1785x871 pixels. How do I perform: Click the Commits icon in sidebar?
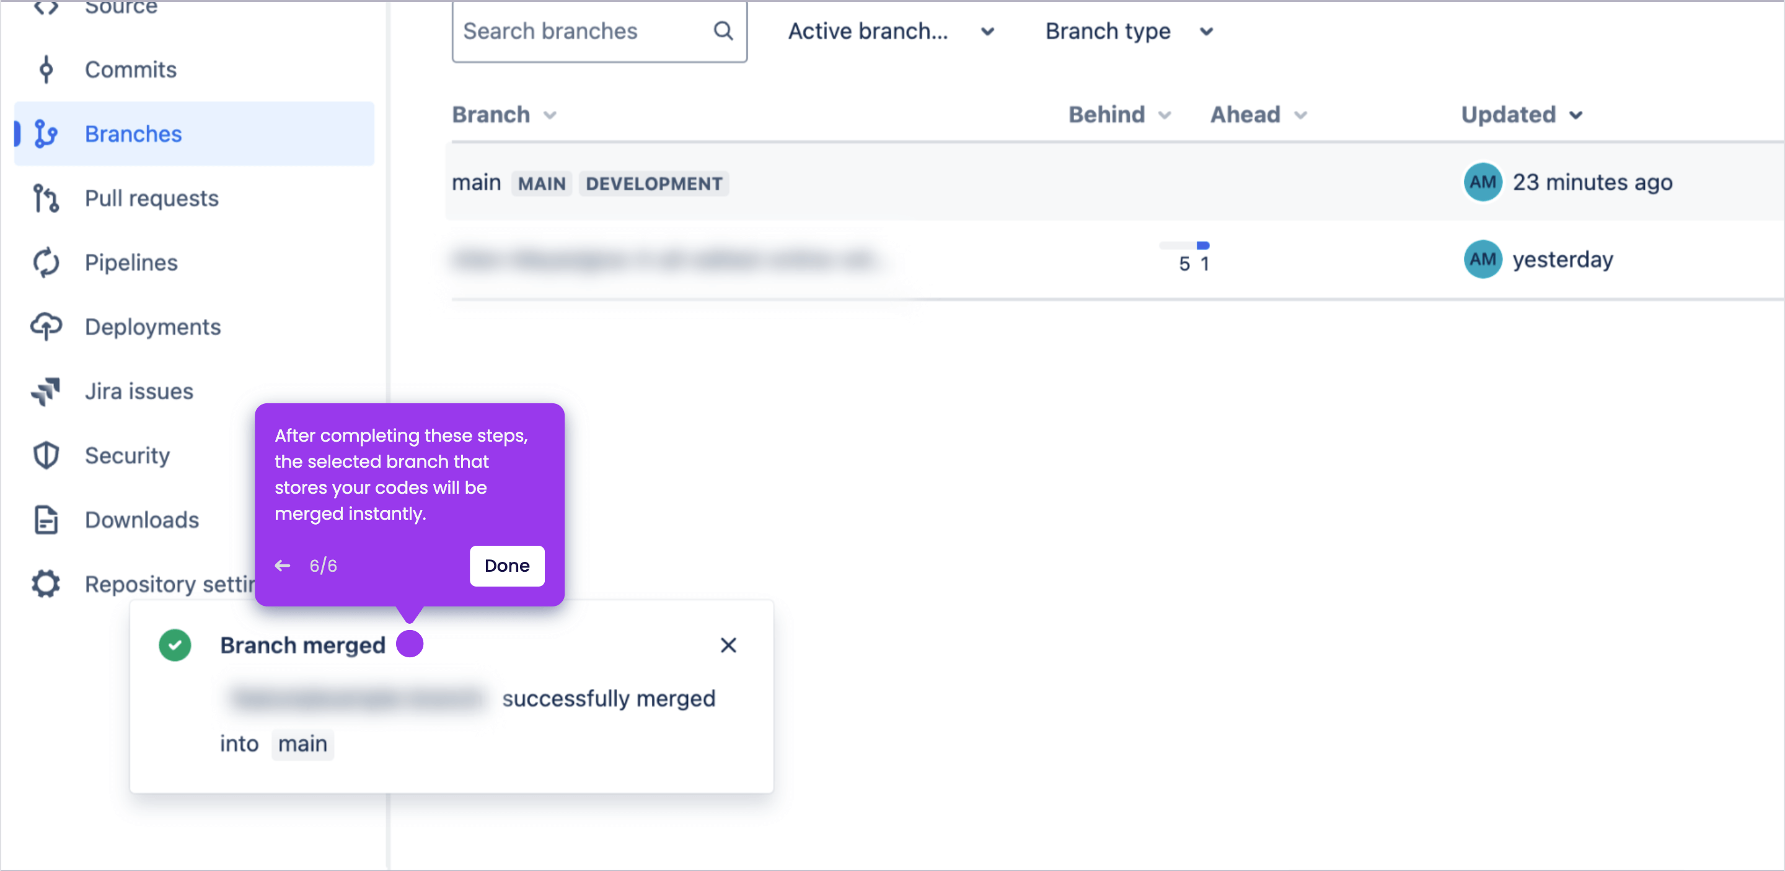(x=46, y=69)
